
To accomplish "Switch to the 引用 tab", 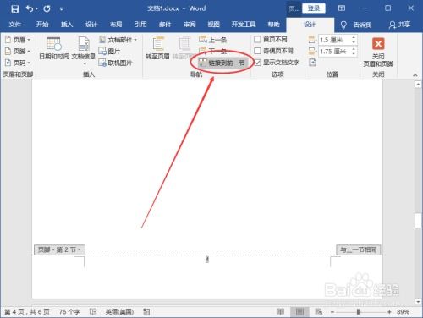I will 140,25.
